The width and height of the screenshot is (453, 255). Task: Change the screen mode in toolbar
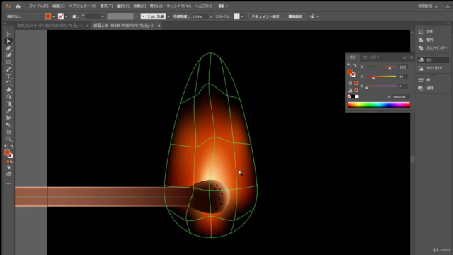8,174
